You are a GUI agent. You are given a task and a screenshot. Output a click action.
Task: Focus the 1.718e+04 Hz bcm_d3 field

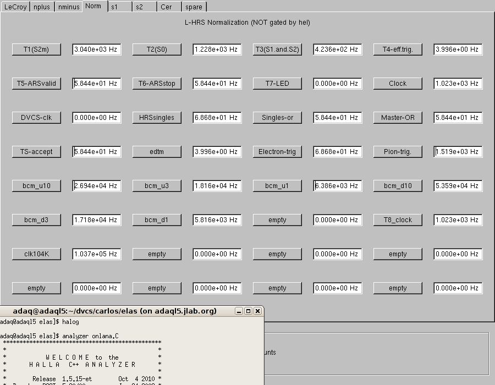[97, 220]
